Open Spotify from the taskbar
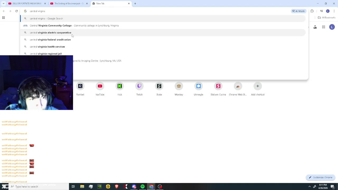The height and width of the screenshot is (190, 338). [x=143, y=187]
